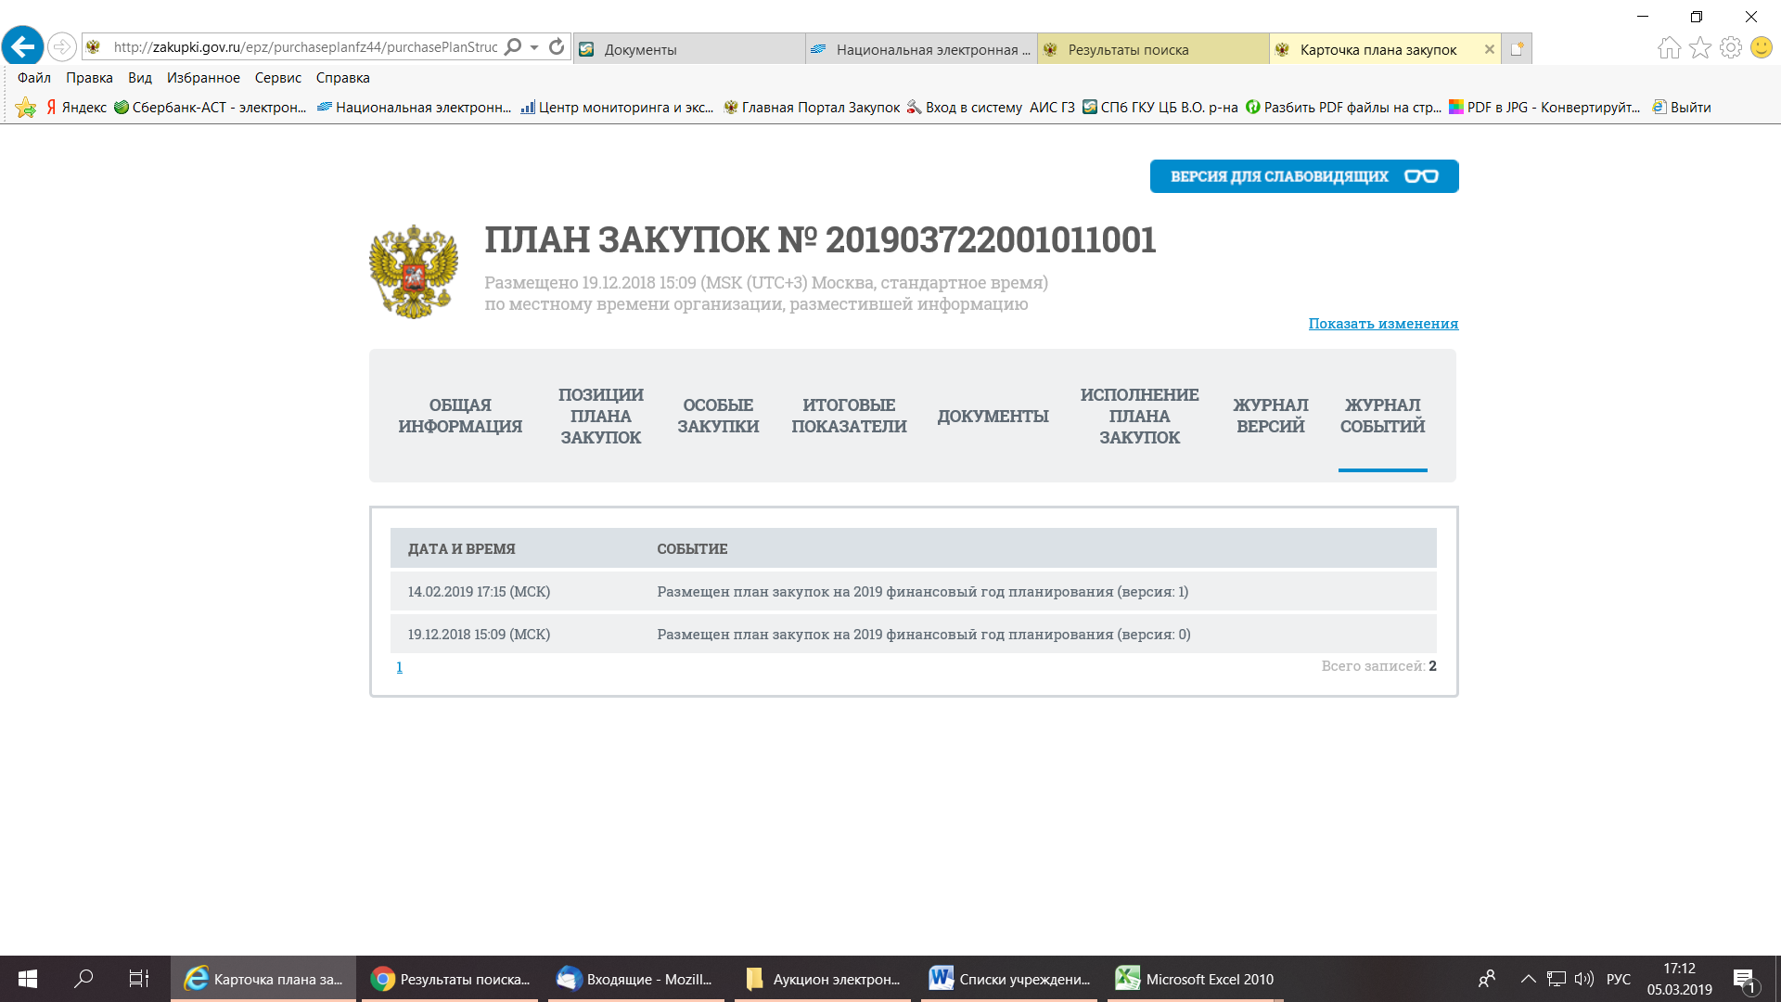Open Microsoft Excel 2010 from taskbar
Image resolution: width=1781 pixels, height=1002 pixels.
tap(1195, 979)
